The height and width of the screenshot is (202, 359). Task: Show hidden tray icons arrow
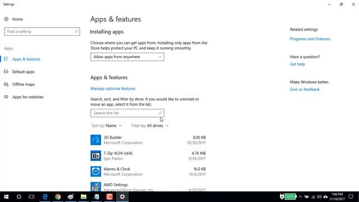[300, 197]
